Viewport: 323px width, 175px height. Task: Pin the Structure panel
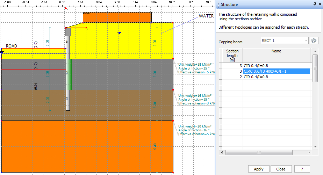coord(314,5)
